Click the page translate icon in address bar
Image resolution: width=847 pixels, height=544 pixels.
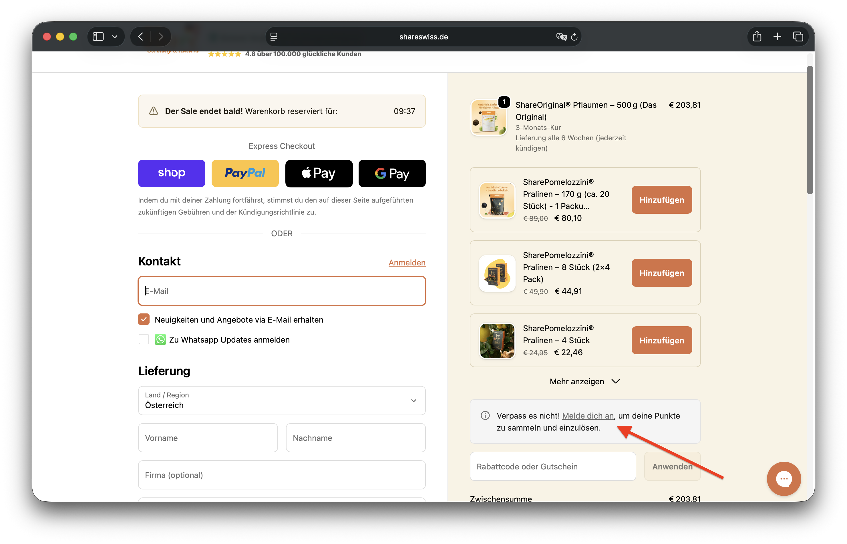561,37
